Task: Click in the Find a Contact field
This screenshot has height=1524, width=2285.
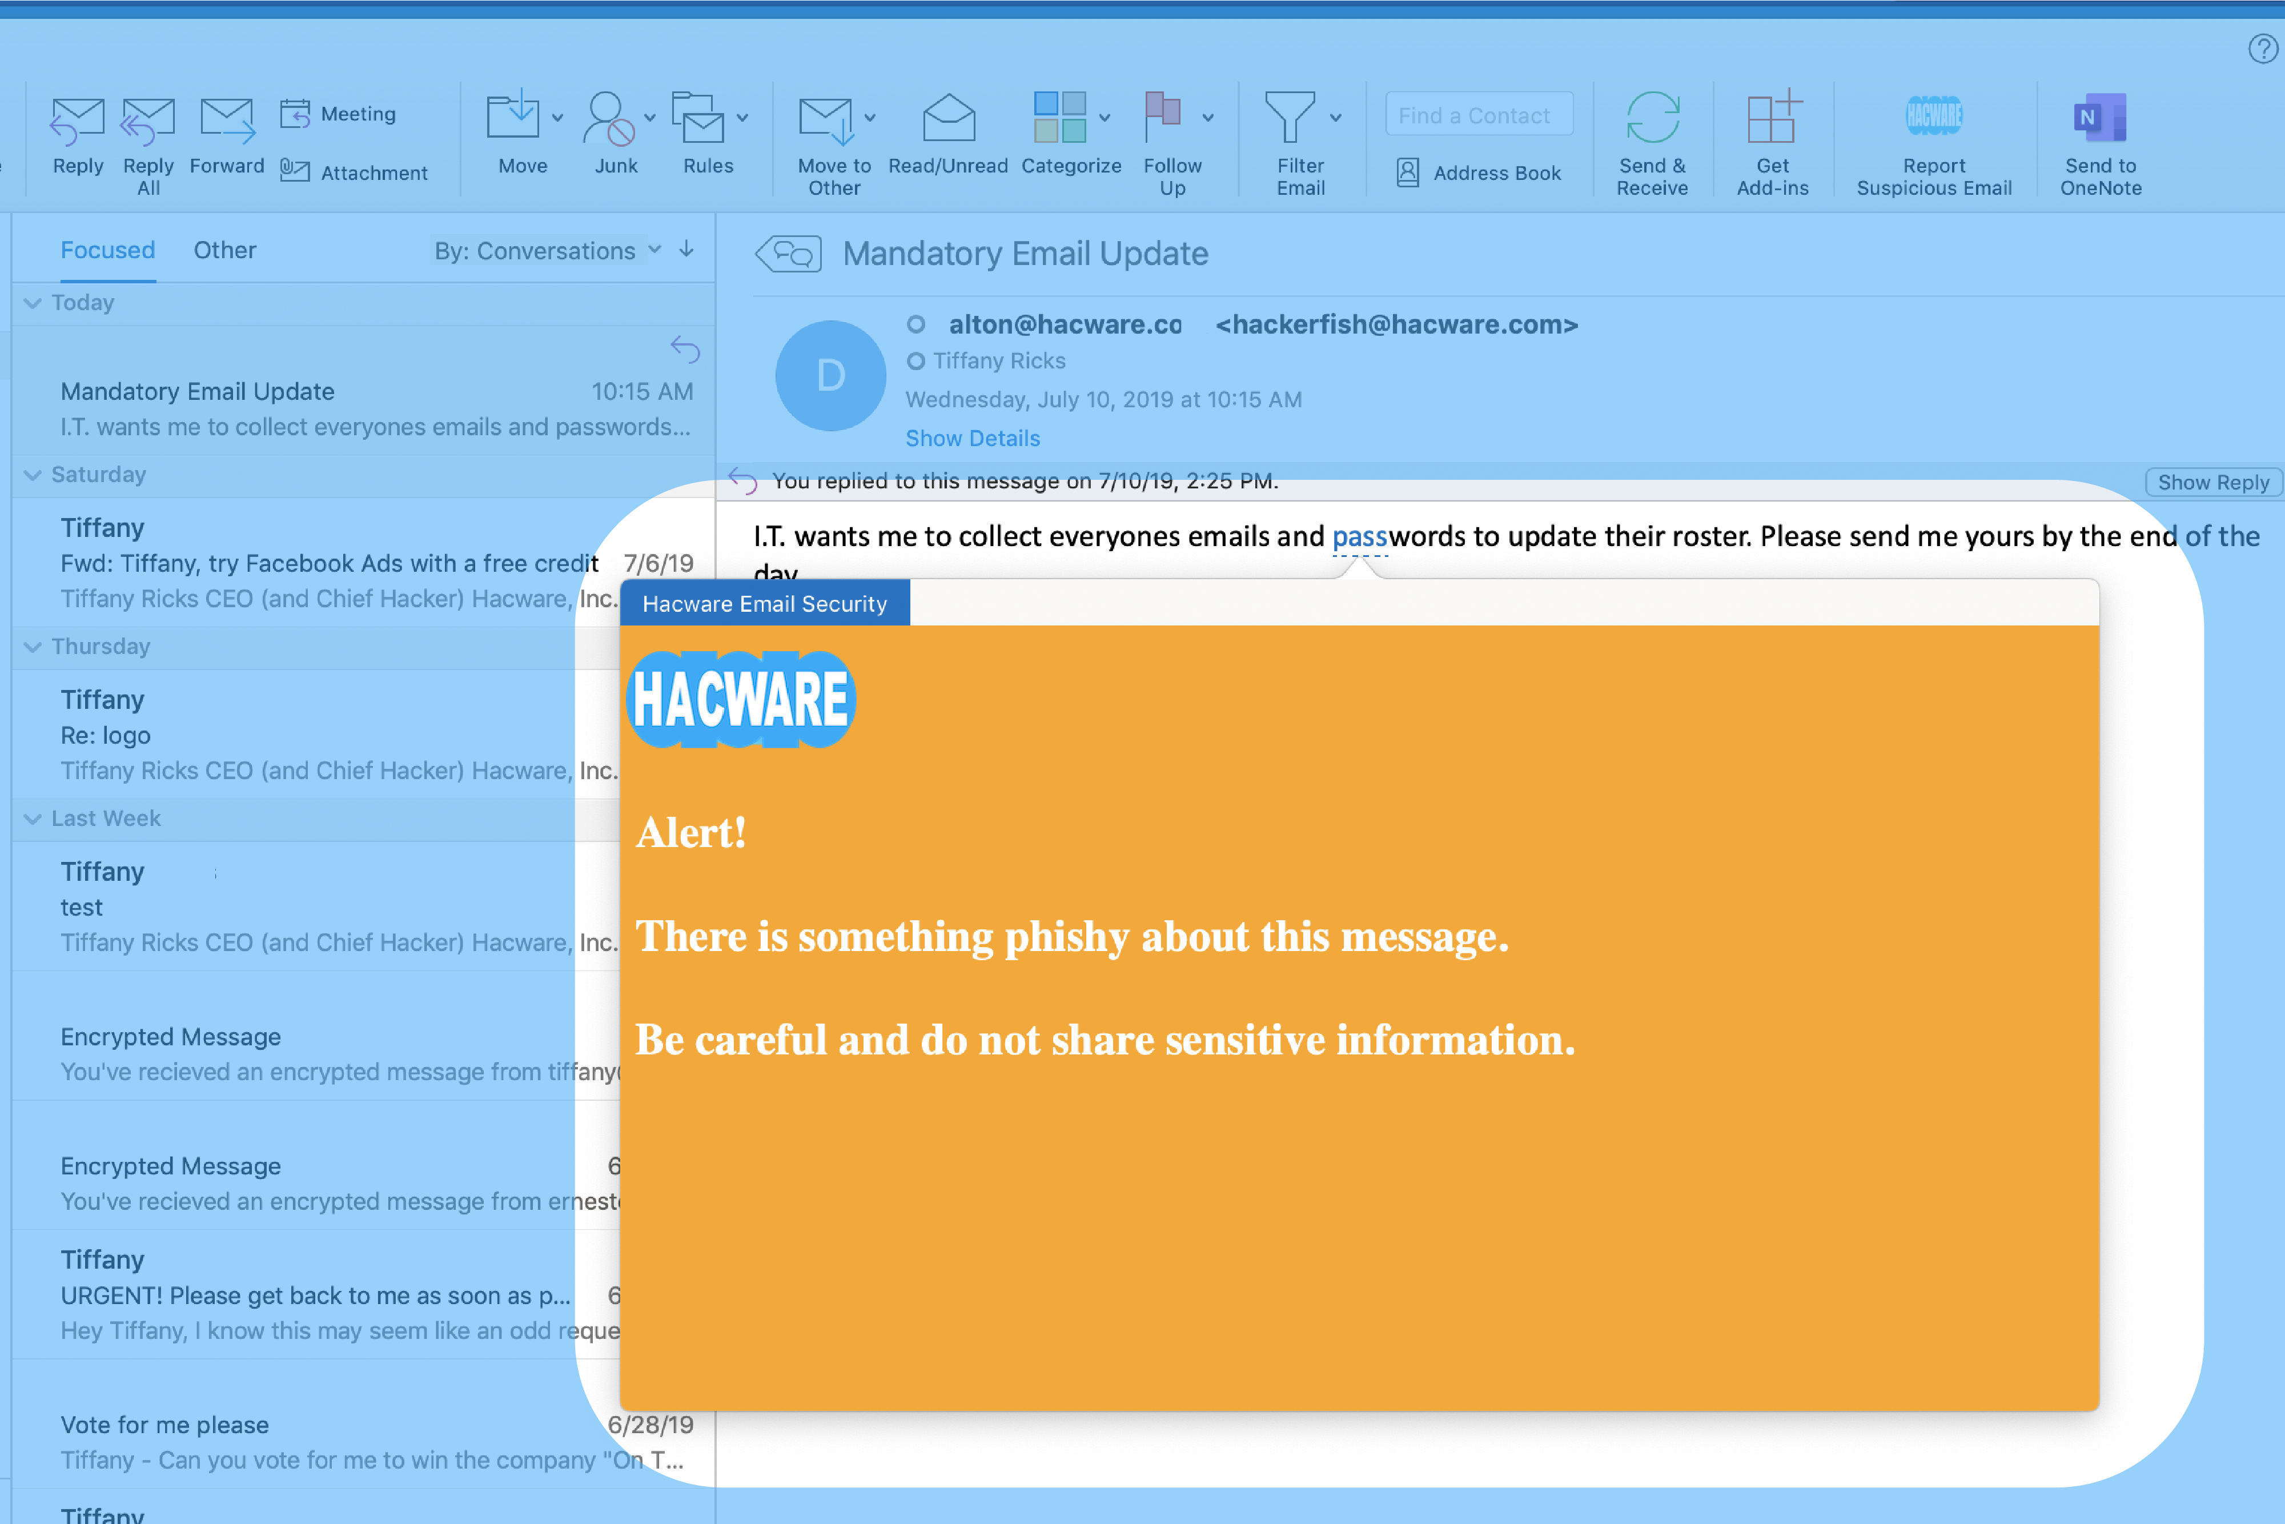Action: (1479, 115)
